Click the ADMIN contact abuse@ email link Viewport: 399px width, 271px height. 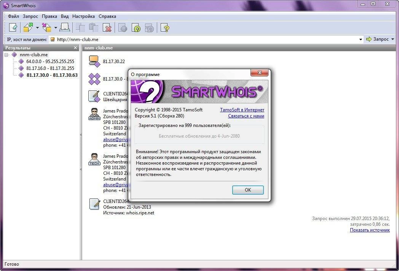click(116, 139)
